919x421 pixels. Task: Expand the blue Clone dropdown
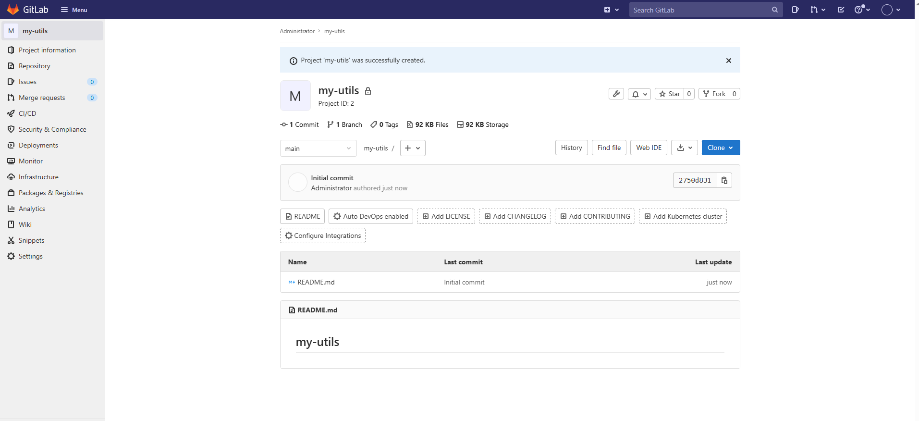pyautogui.click(x=721, y=148)
